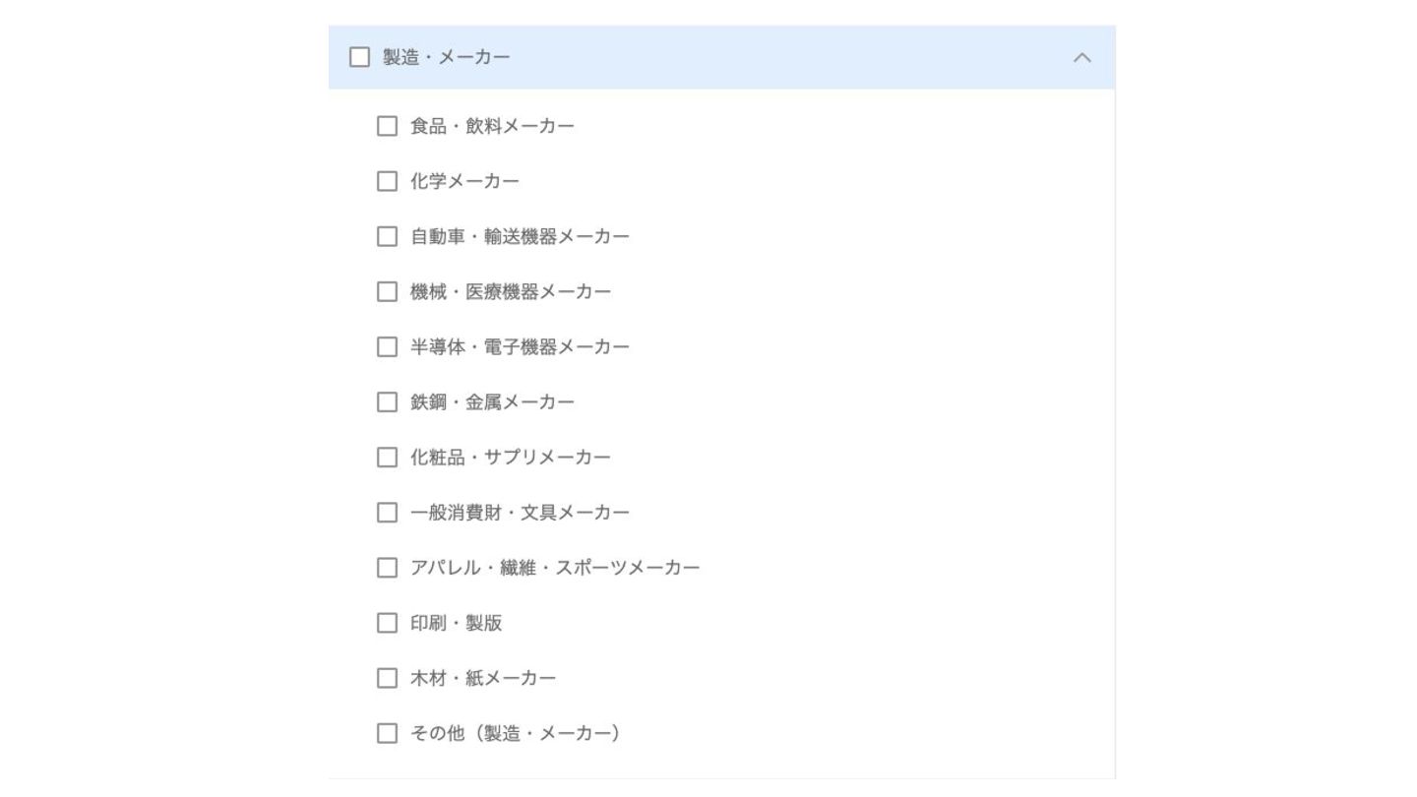Image resolution: width=1417 pixels, height=797 pixels.
Task: Tick the 鉄鋼・金属メーカー checkbox
Action: click(387, 401)
